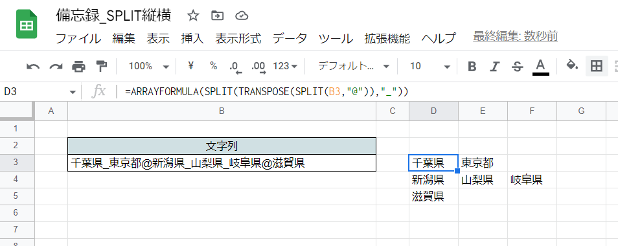Viewport: 618px width, 246px height.
Task: Activate the paint format tool
Action: pos(101,66)
